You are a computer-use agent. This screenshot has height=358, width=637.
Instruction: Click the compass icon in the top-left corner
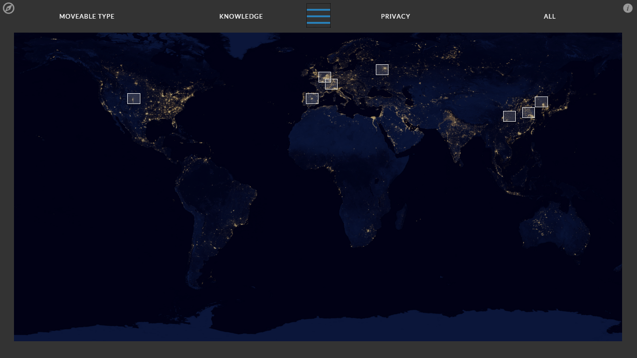coord(8,8)
